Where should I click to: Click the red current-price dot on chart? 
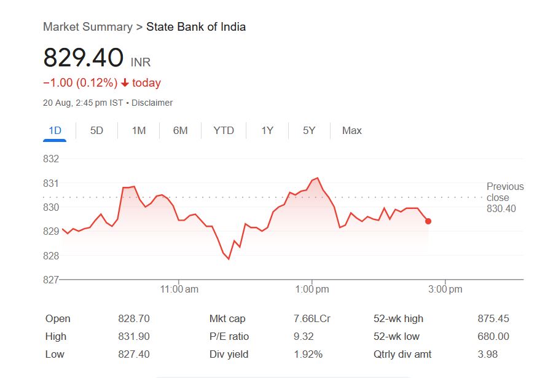click(428, 221)
